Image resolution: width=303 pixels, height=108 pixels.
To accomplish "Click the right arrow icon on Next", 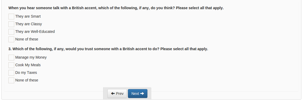I will pyautogui.click(x=142, y=94).
